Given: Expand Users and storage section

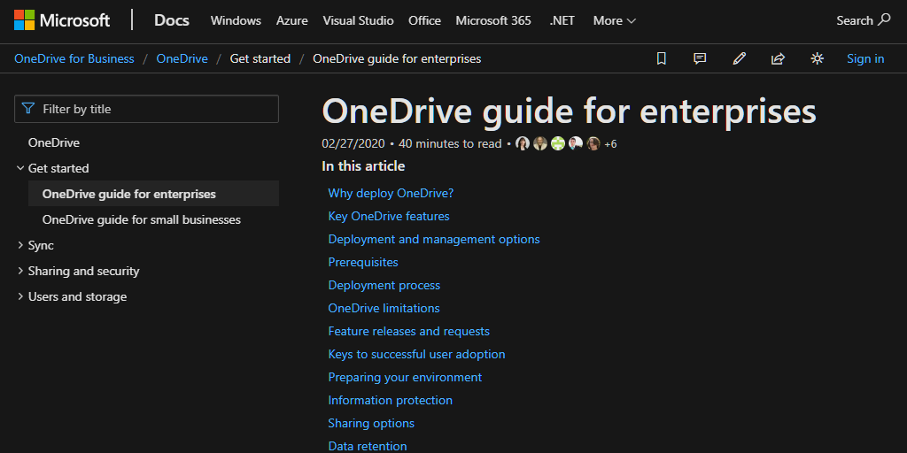Looking at the screenshot, I should 21,297.
